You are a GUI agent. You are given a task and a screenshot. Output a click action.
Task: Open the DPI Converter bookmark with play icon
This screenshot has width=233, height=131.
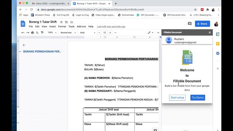148,15
